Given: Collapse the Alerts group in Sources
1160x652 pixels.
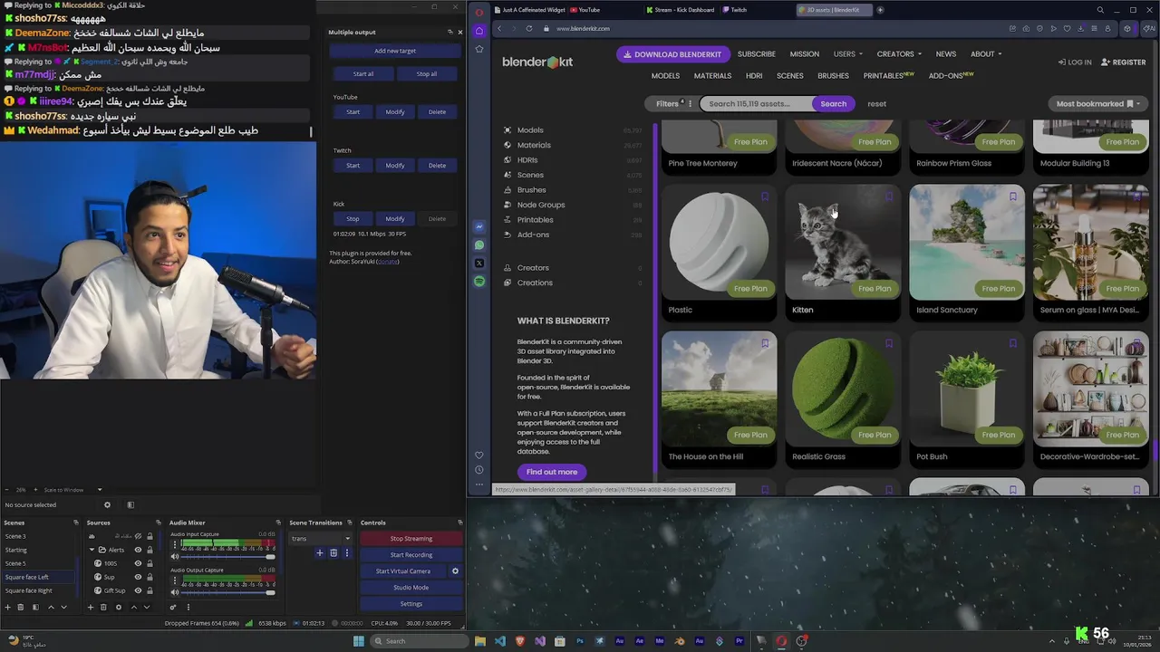Looking at the screenshot, I should (x=92, y=550).
